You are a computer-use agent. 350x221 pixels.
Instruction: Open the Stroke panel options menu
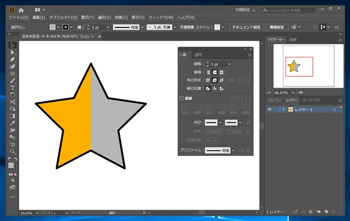point(250,55)
